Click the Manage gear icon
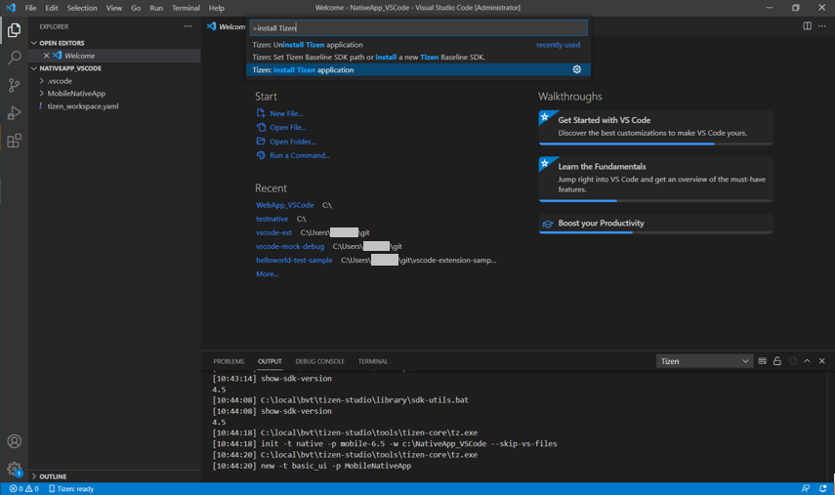This screenshot has width=835, height=495. (x=14, y=470)
